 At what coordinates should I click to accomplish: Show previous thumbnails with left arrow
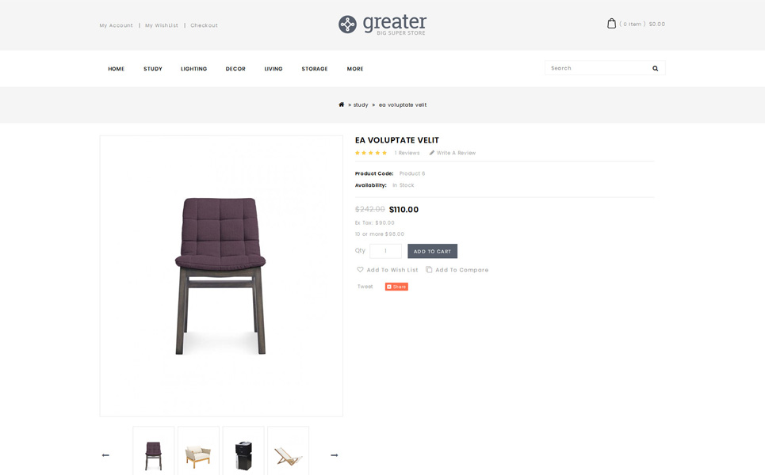[x=105, y=455]
